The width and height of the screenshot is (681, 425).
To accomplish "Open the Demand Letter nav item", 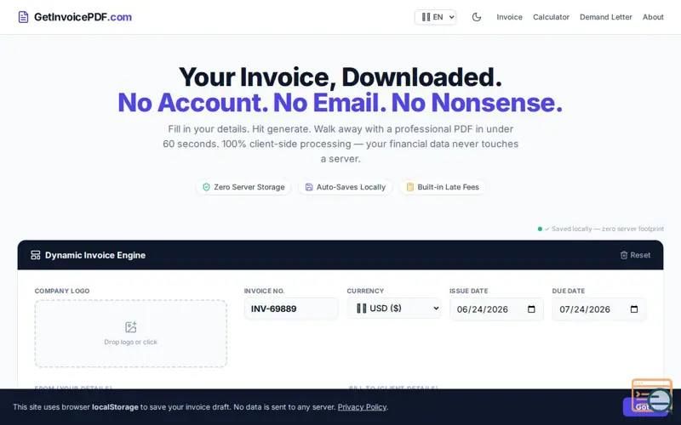I will pyautogui.click(x=605, y=17).
